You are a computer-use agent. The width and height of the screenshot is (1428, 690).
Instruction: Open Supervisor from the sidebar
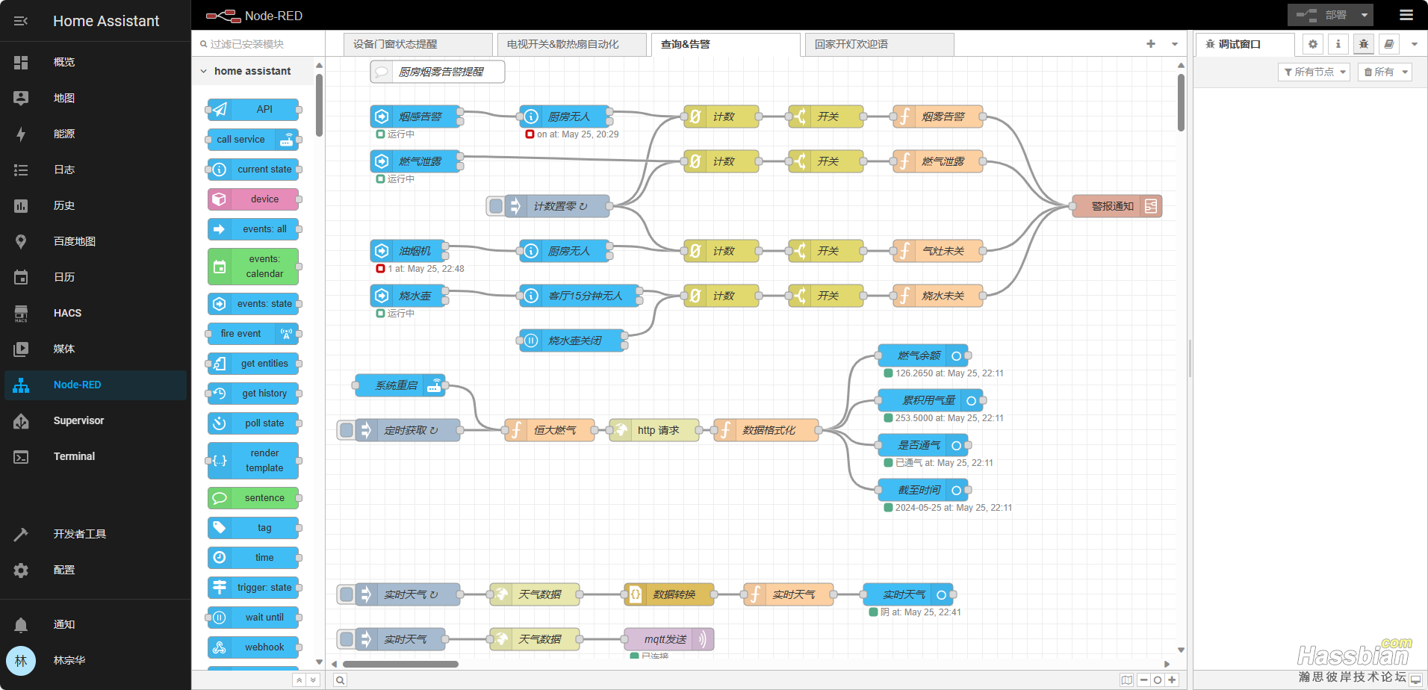point(96,420)
